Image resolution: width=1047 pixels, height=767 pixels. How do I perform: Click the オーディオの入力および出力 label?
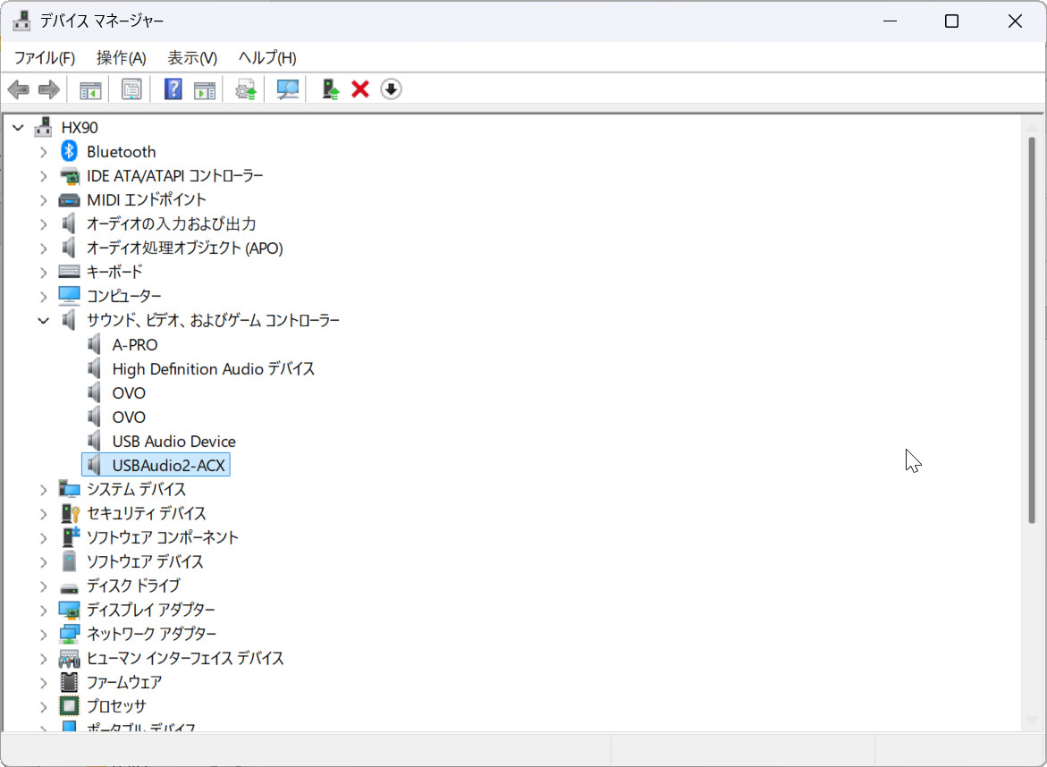pos(171,223)
